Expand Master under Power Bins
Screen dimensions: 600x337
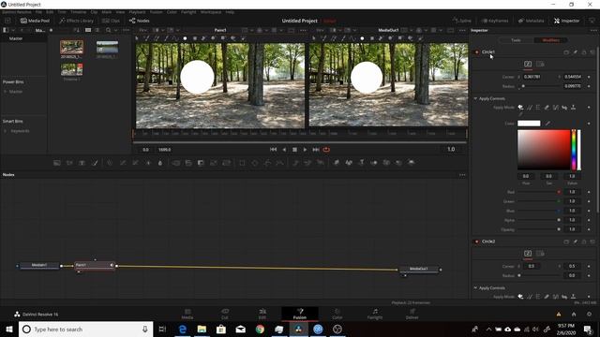coord(6,92)
